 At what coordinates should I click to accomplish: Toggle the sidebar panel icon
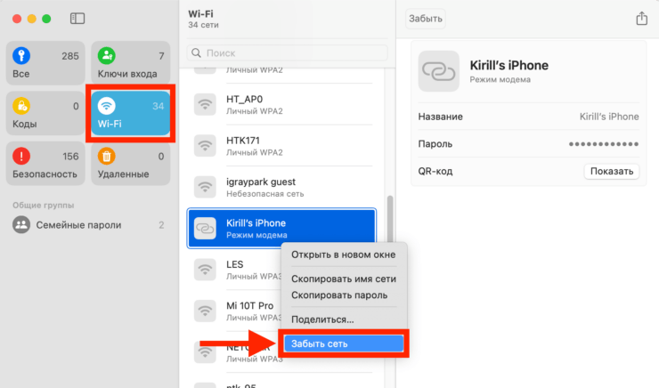77,19
